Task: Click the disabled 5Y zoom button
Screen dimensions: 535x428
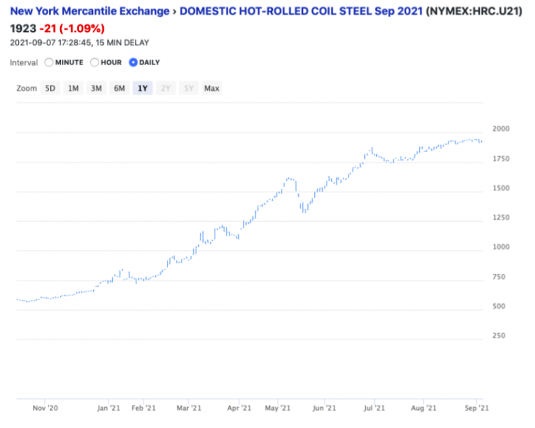Action: pos(189,88)
